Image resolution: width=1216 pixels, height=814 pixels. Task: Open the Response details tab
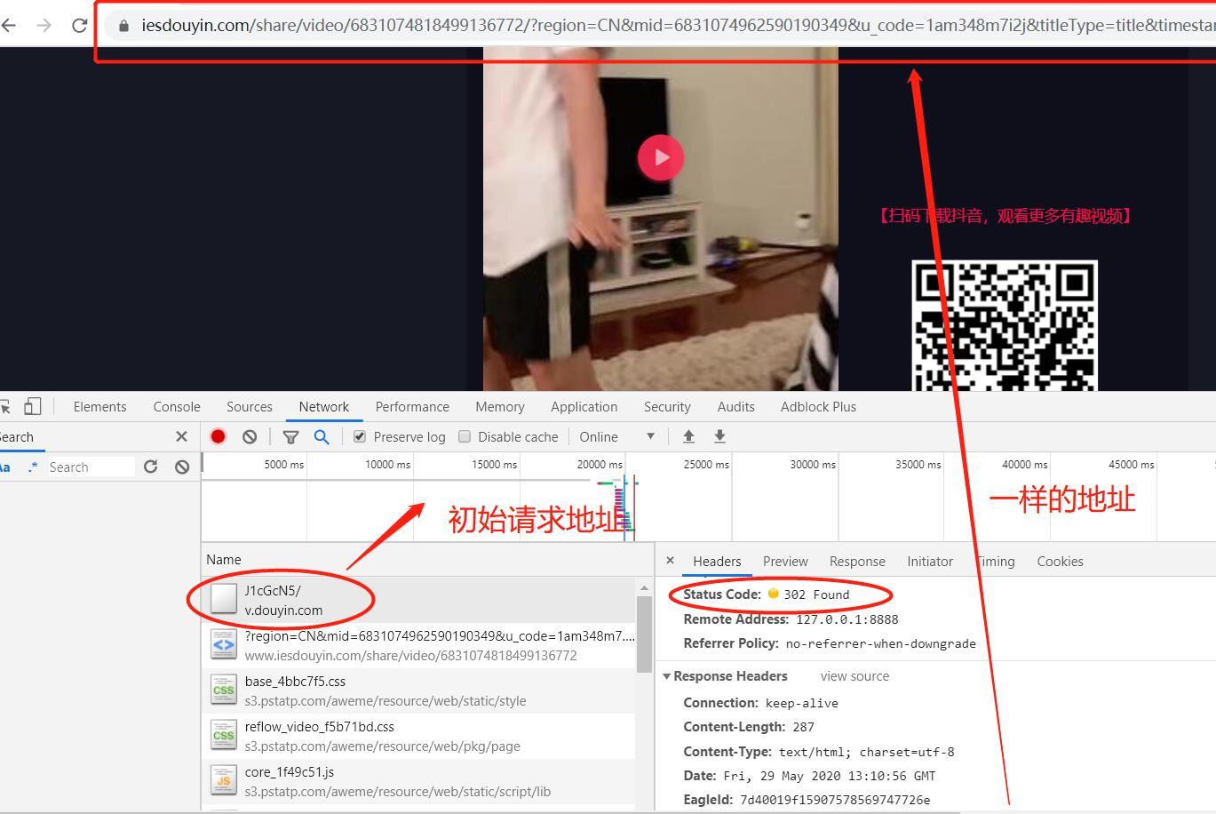(857, 561)
